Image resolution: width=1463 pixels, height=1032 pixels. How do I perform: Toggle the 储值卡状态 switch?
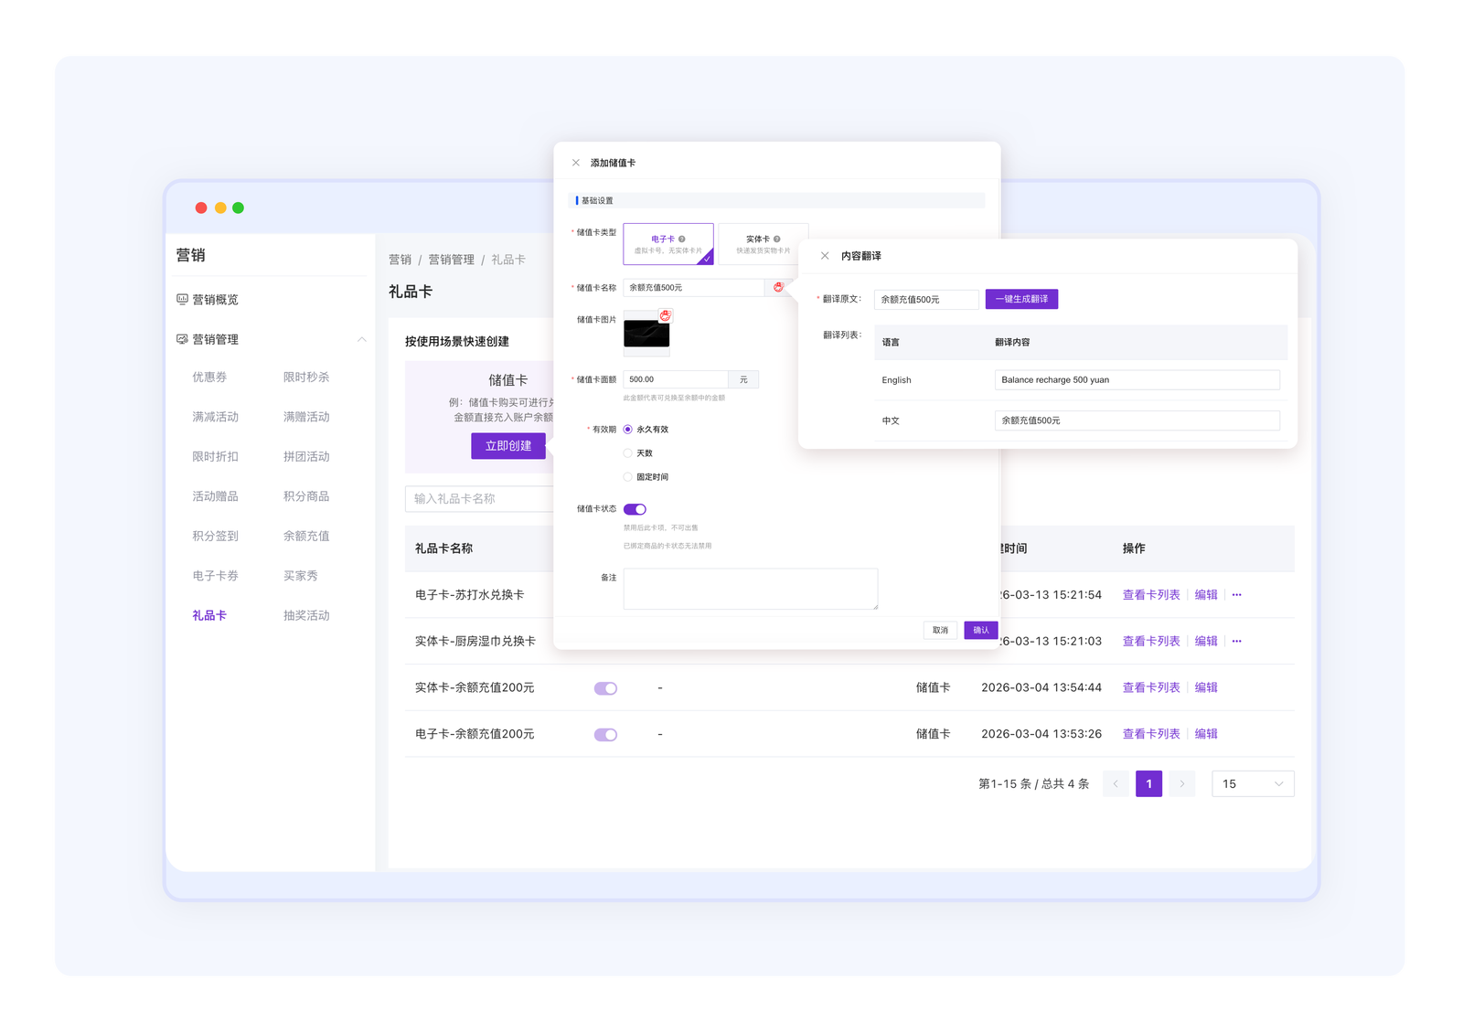pos(635,509)
